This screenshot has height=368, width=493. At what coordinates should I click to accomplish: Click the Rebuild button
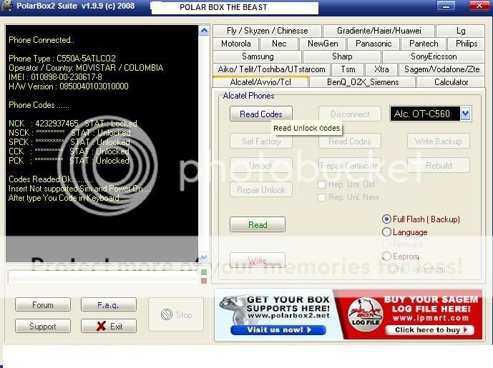439,166
